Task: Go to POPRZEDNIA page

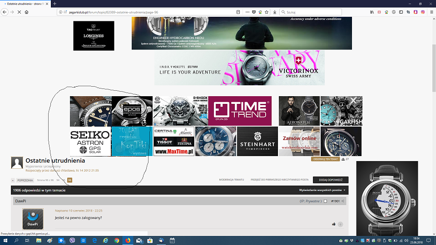Action: point(25,180)
